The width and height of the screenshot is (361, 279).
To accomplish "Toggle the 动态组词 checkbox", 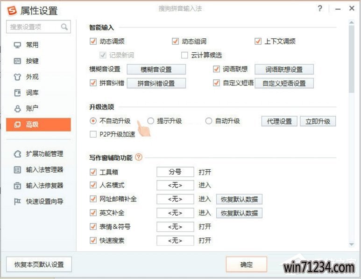I will (x=175, y=42).
